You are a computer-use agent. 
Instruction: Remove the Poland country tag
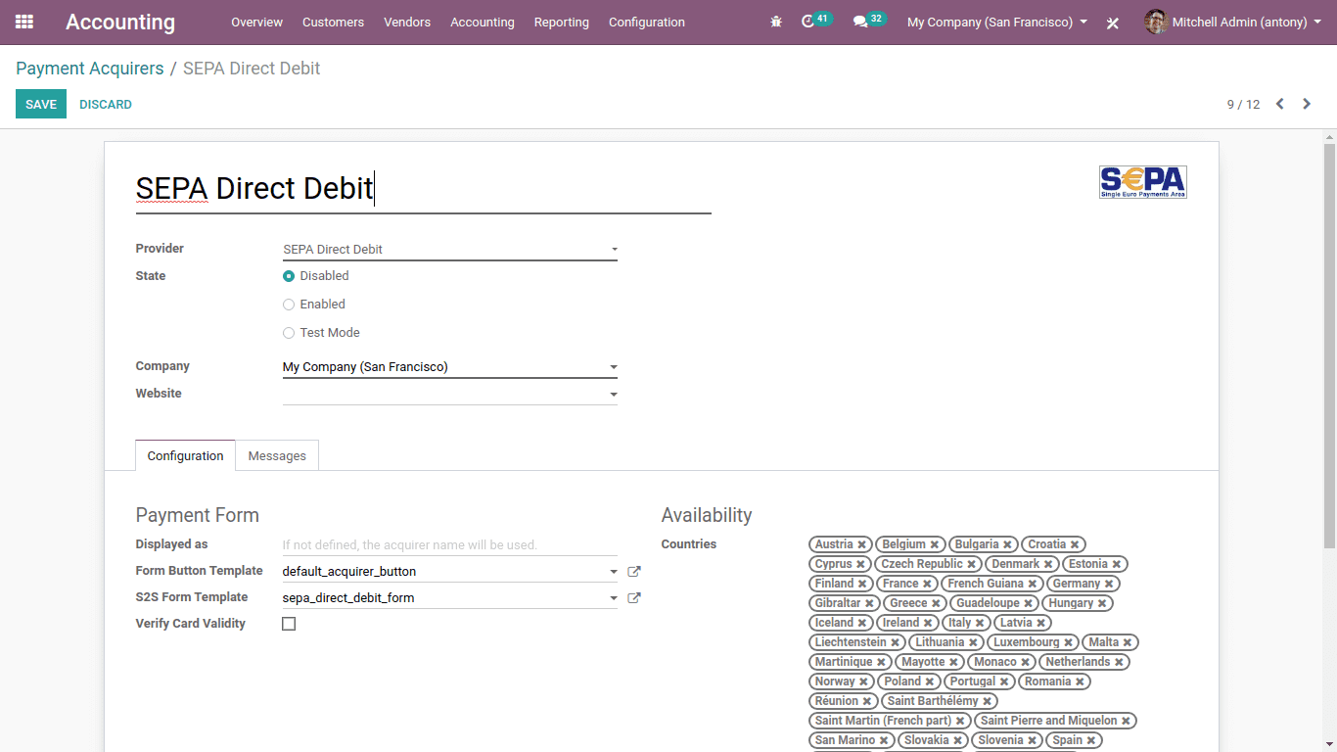click(x=929, y=681)
